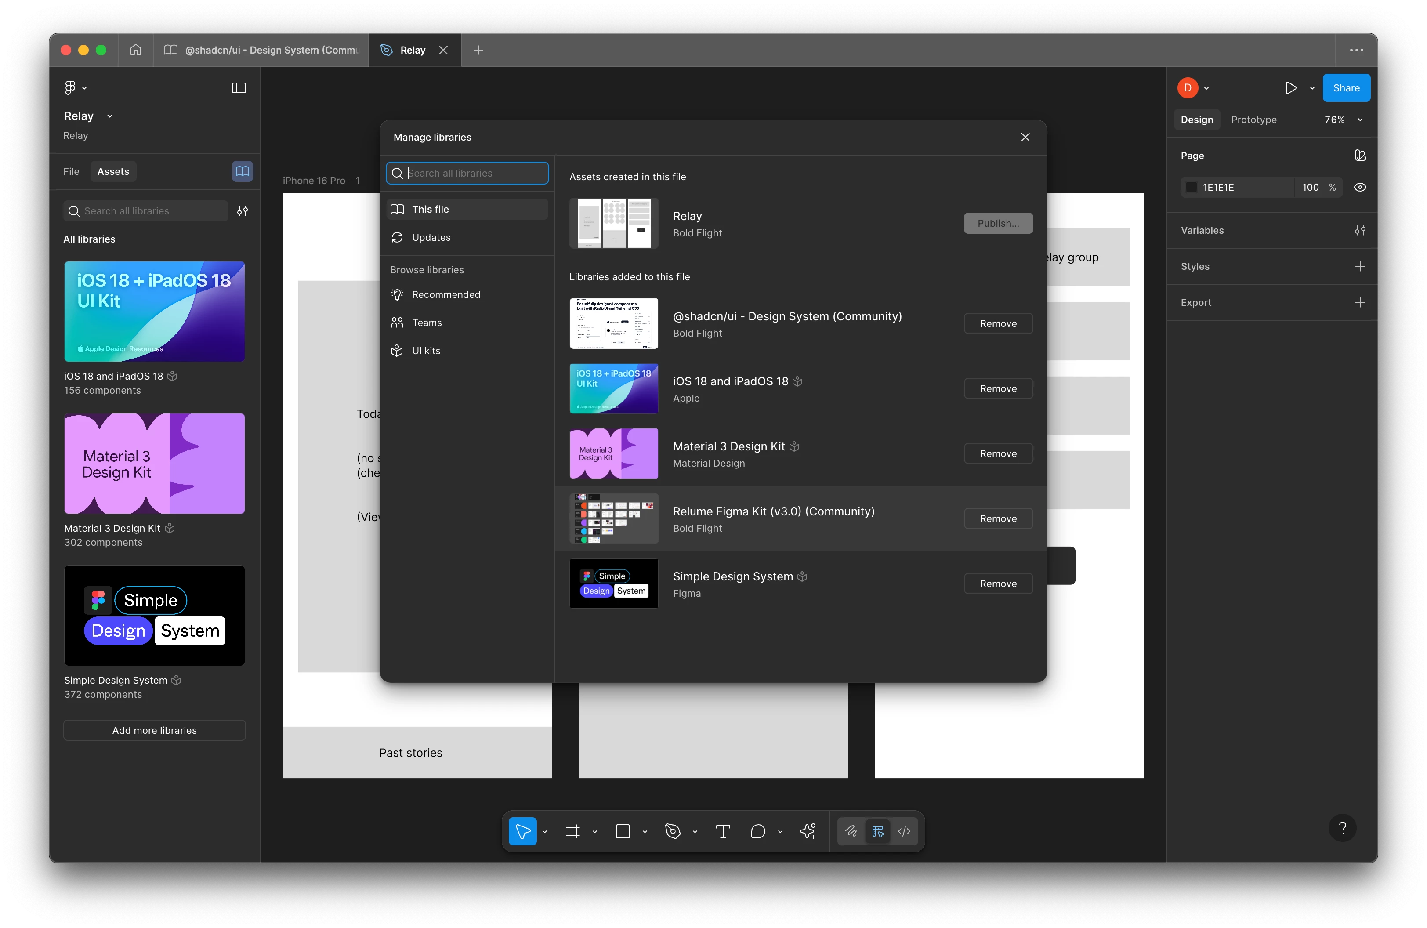Select the Text tool

(722, 831)
